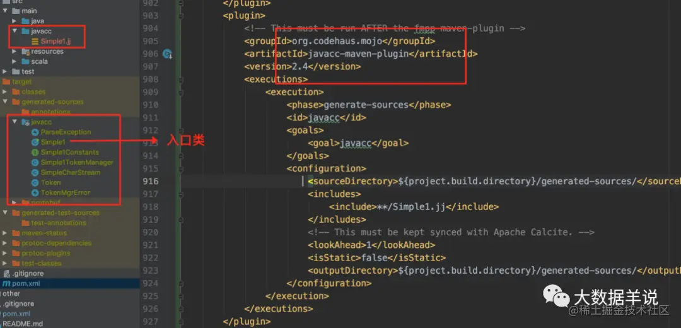Image resolution: width=681 pixels, height=328 pixels.
Task: Select .gitignore listed under the other module
Action: pos(18,303)
